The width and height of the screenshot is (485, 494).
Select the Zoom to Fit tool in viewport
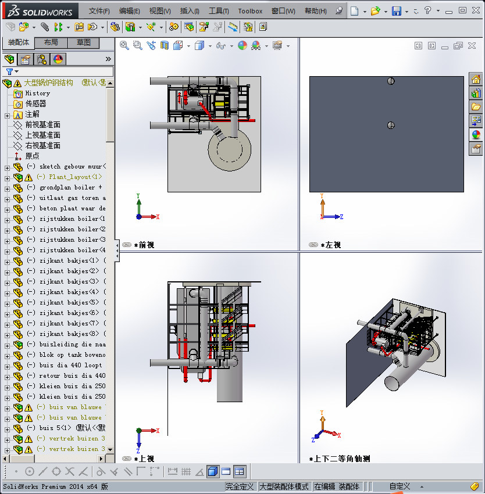pos(123,45)
